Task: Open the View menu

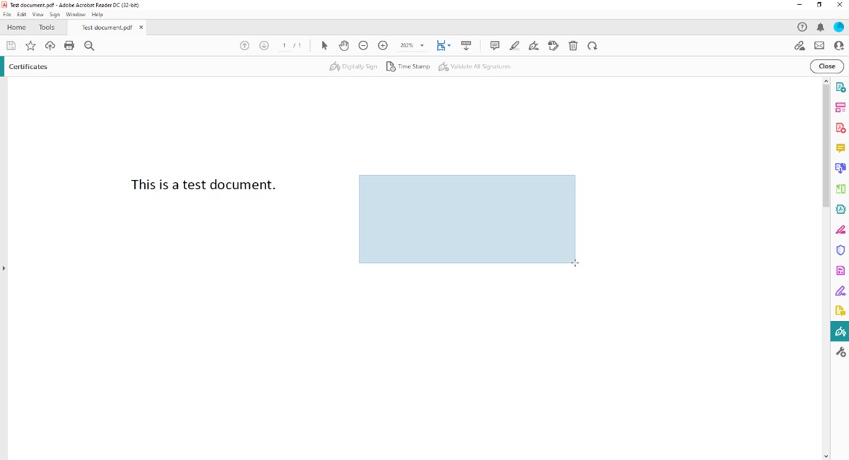Action: [38, 14]
